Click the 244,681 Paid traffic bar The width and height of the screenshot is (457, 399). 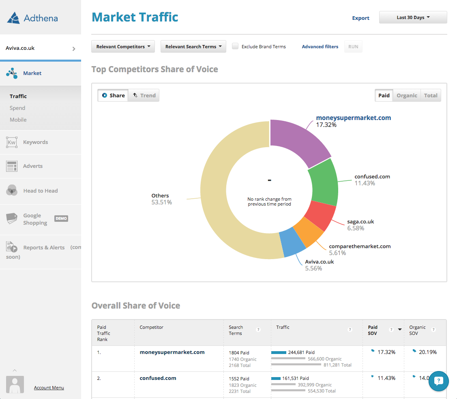tap(279, 352)
